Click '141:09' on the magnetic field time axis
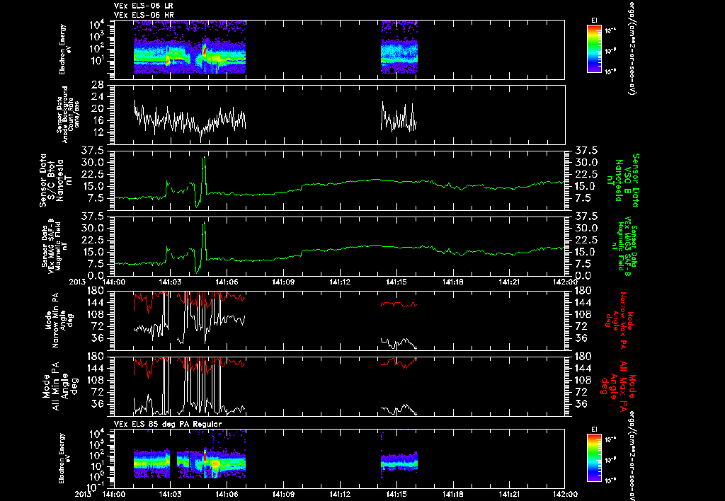This screenshot has height=501, width=725. click(283, 282)
